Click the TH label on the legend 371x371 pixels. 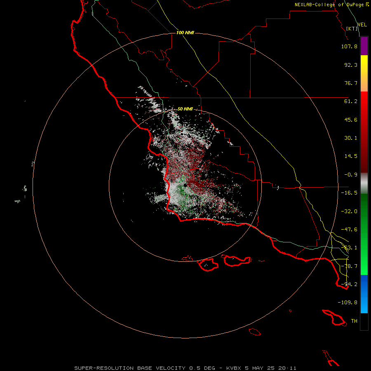354,321
